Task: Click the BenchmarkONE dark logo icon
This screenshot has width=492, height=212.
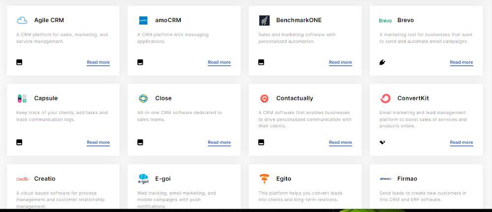Action: [264, 20]
